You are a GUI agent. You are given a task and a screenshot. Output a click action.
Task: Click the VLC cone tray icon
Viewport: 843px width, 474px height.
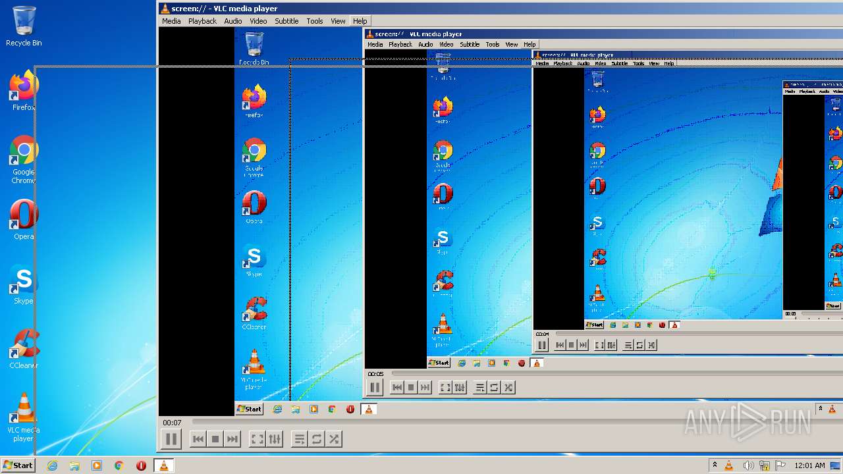[729, 465]
